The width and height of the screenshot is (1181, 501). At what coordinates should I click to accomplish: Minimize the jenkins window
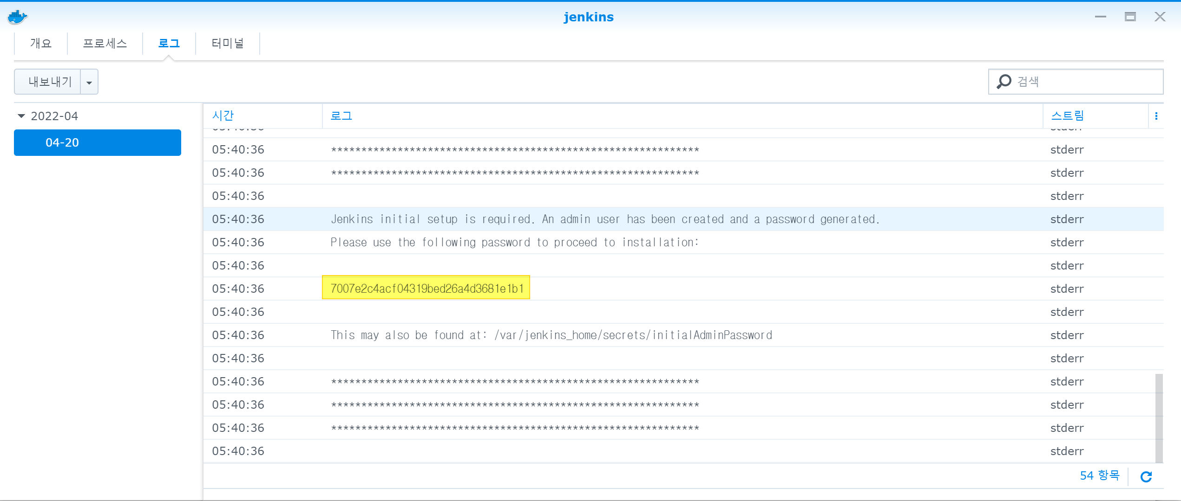click(x=1100, y=17)
